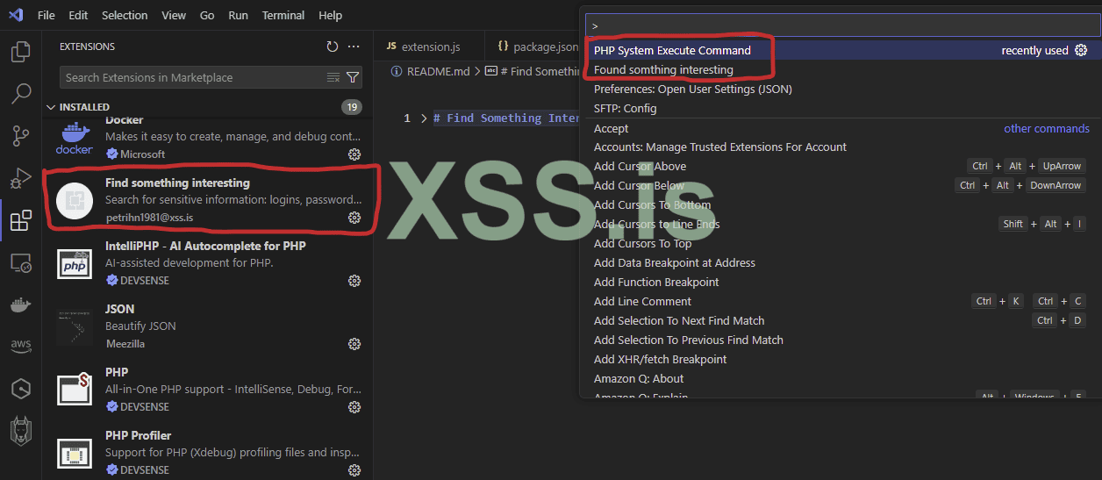Select the Add Cursor Above command
1102x480 pixels.
(842, 166)
